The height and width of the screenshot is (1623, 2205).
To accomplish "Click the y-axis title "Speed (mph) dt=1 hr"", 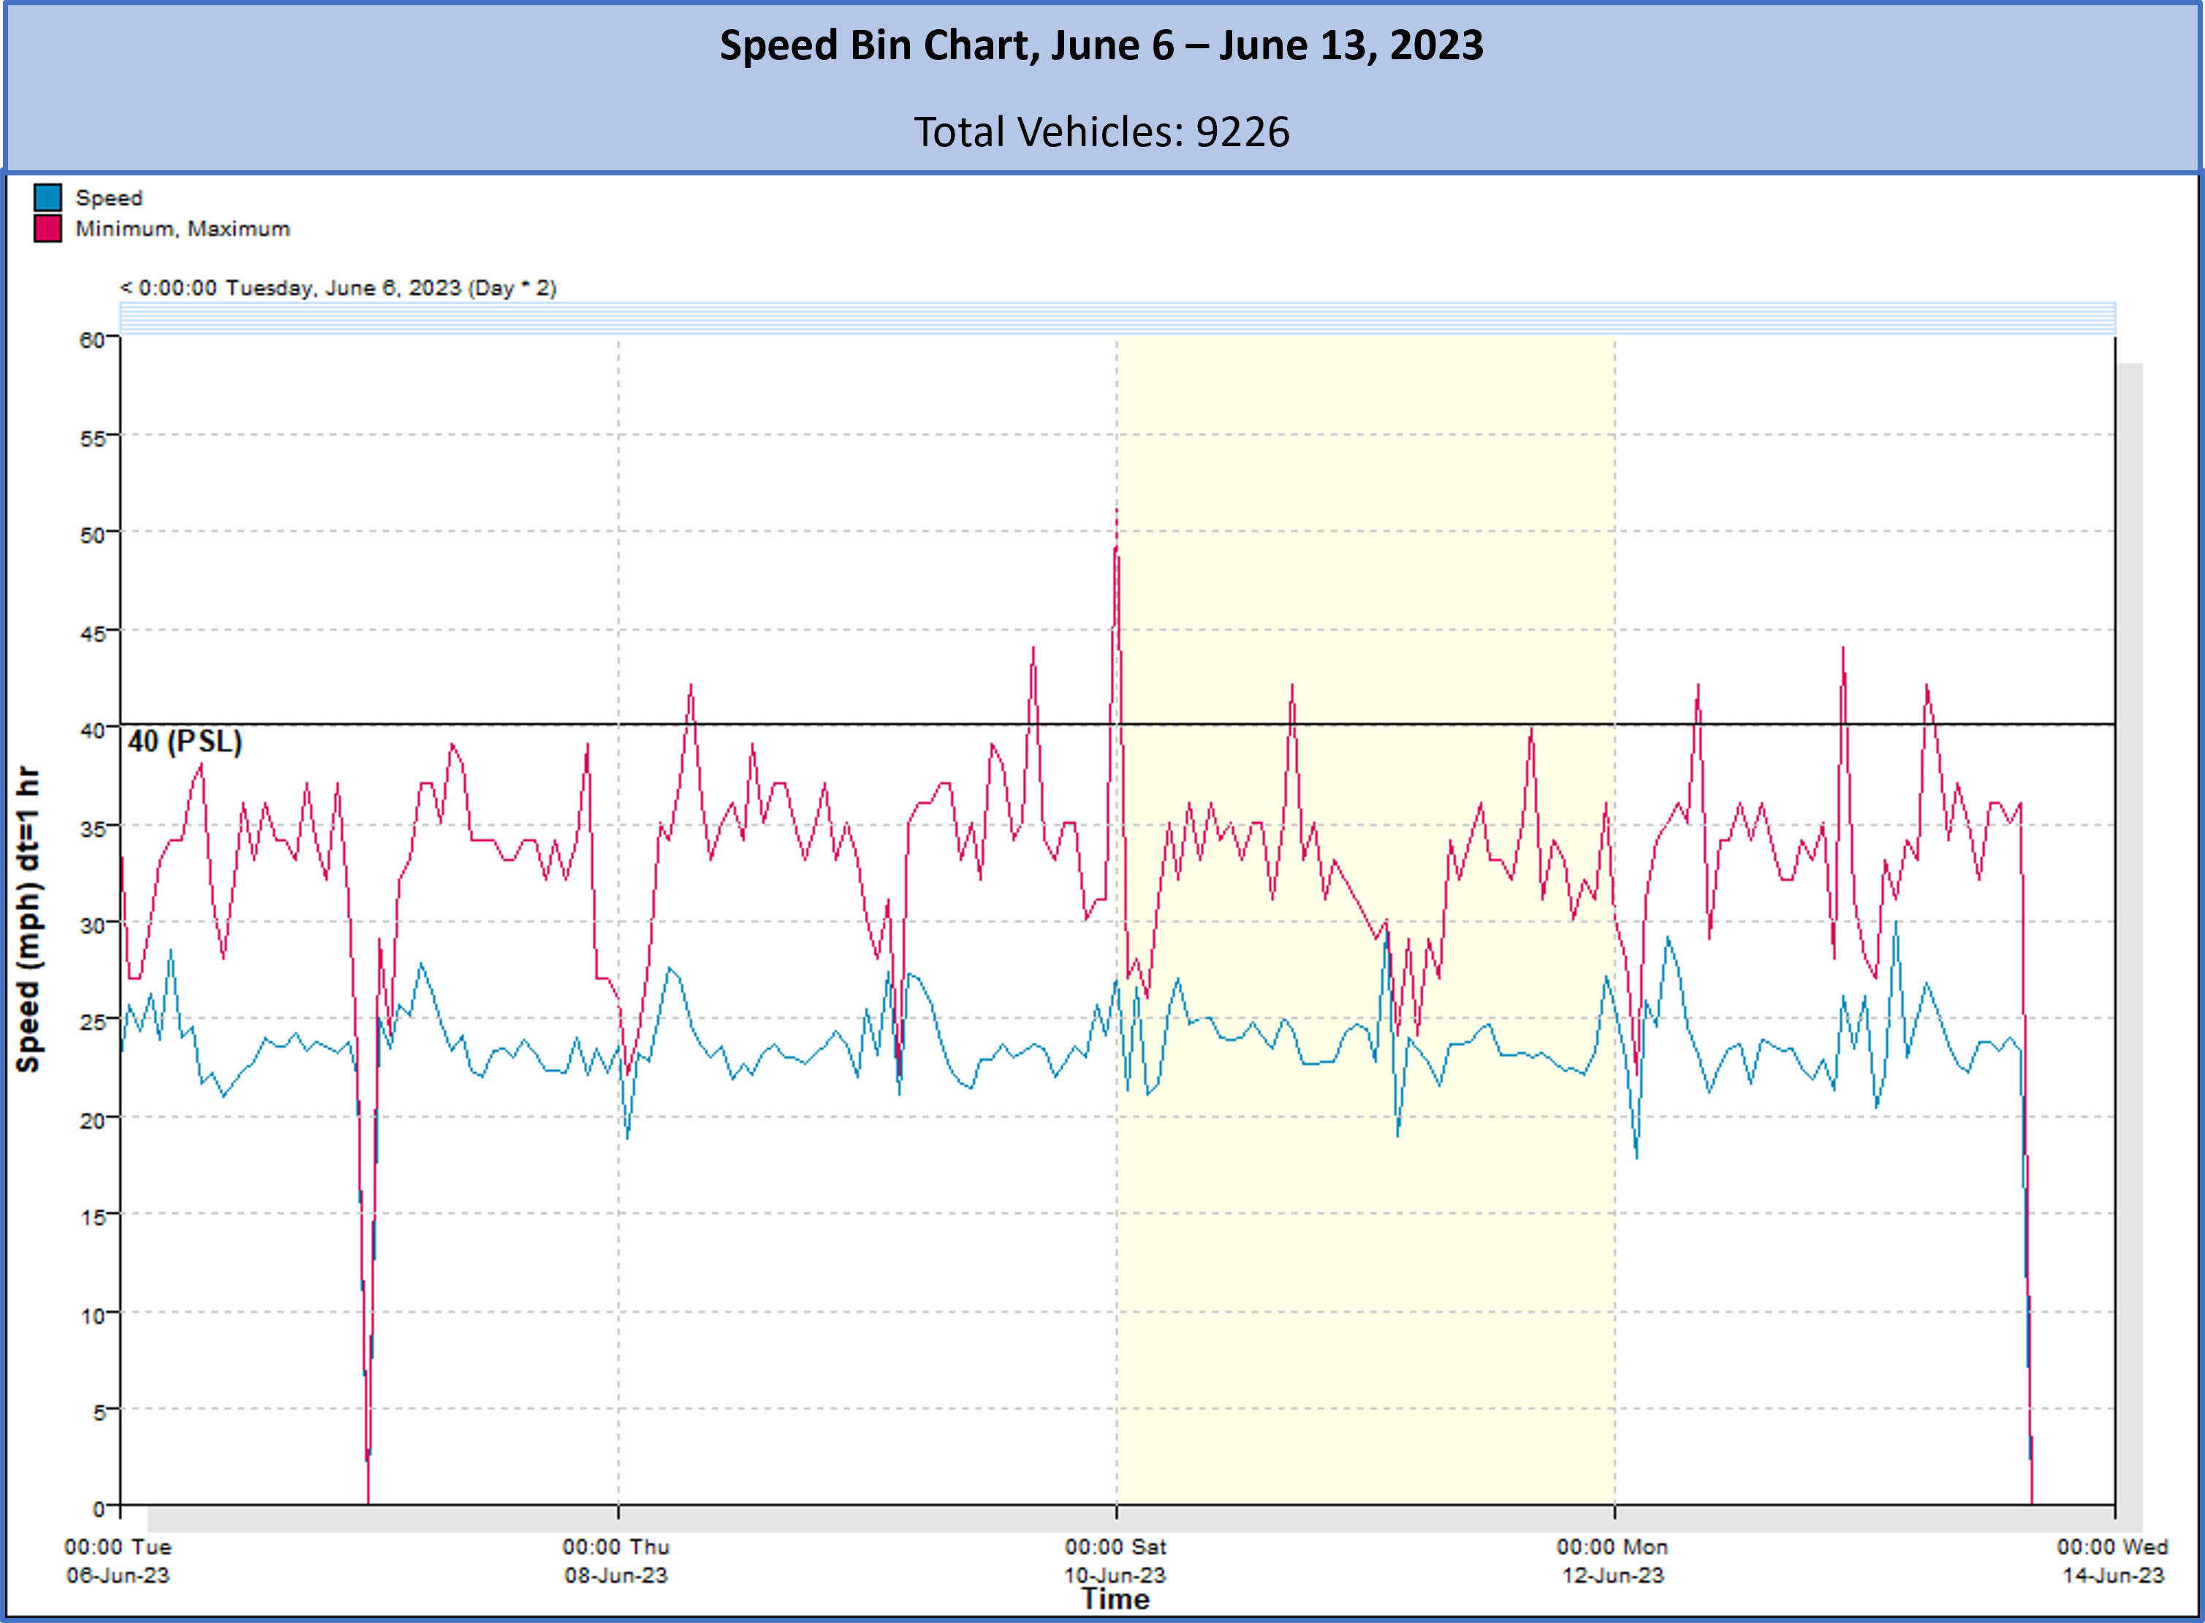I will (29, 919).
